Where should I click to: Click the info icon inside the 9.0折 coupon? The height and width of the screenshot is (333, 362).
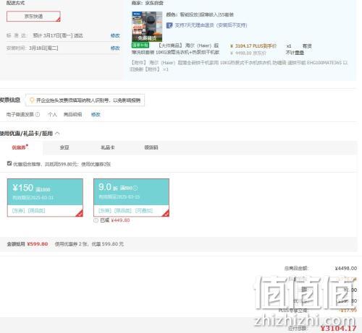tap(135, 188)
